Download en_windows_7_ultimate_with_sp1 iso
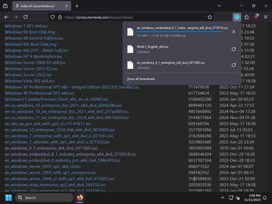Image resolution: width=272 pixels, height=204 pixels. pos(57,142)
